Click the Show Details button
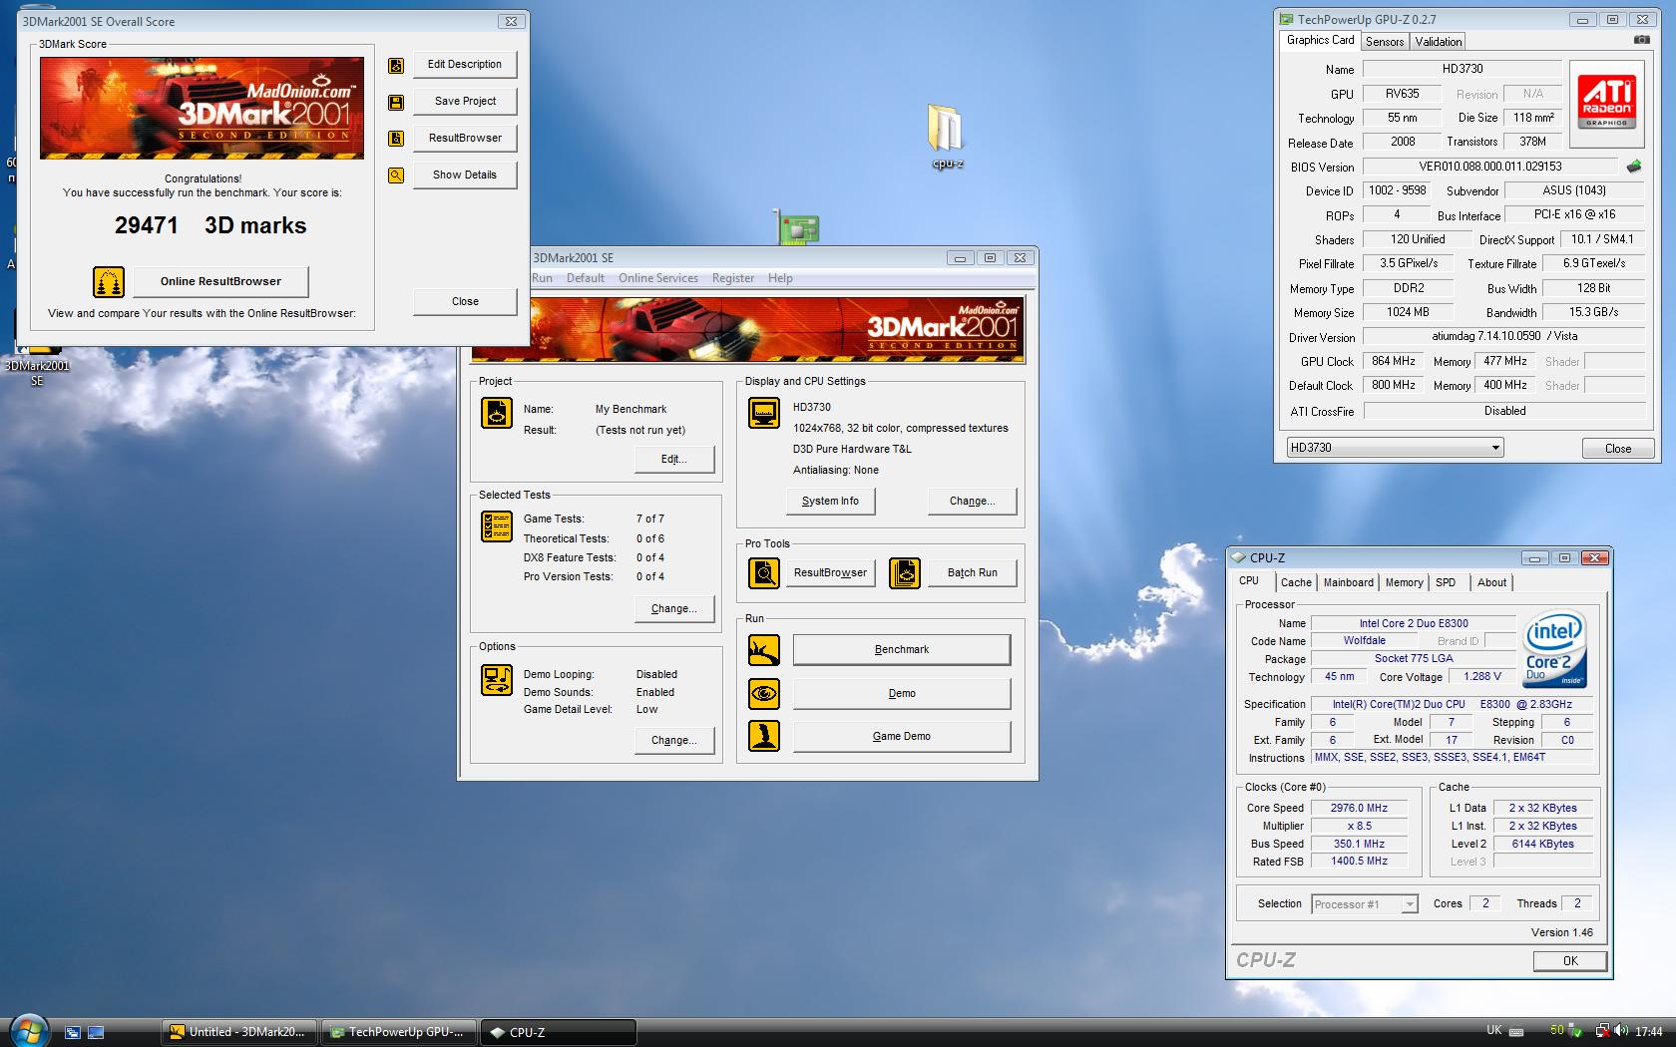 465,175
